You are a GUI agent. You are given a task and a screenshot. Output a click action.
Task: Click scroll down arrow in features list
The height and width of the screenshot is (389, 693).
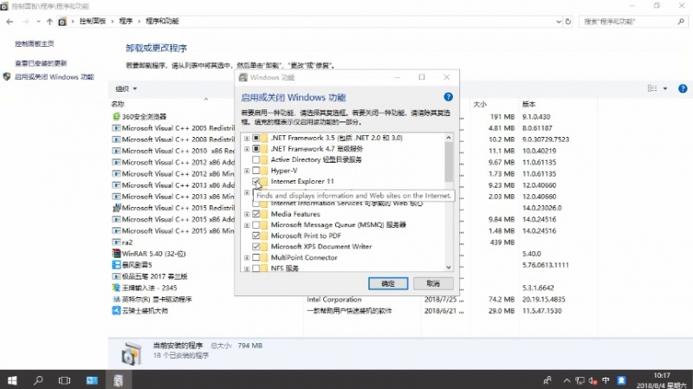(x=449, y=267)
